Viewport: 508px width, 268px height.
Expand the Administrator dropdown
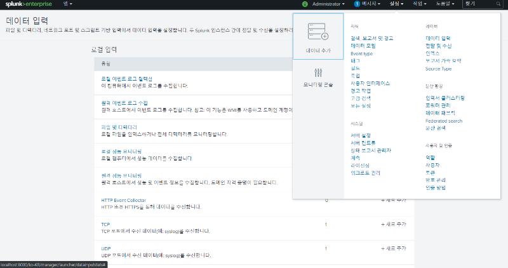point(333,4)
